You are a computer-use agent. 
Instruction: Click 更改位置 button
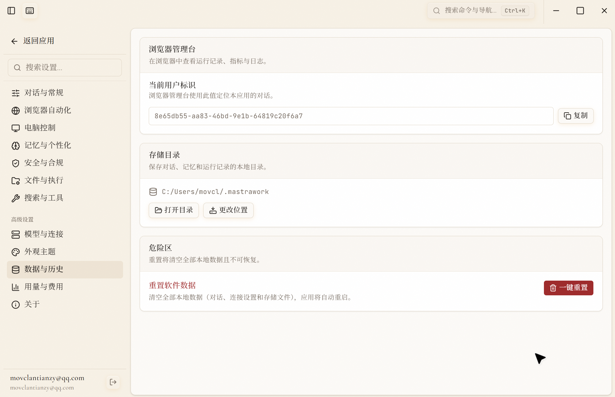tap(228, 210)
